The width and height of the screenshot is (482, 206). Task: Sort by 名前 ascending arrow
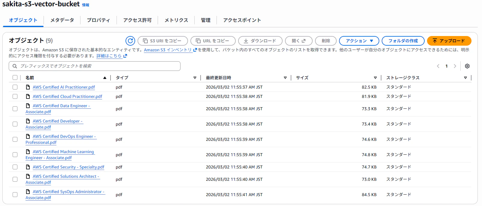click(x=105, y=78)
